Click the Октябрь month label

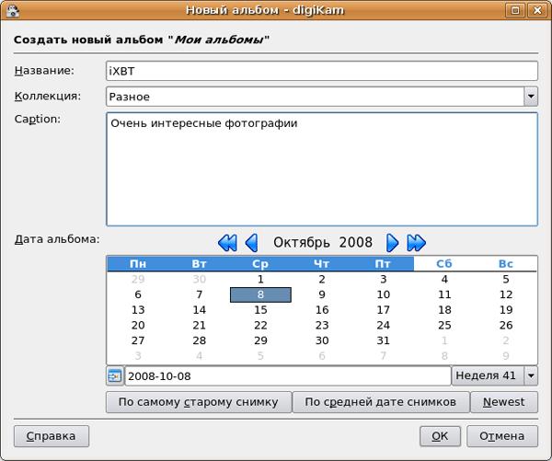pyautogui.click(x=302, y=243)
